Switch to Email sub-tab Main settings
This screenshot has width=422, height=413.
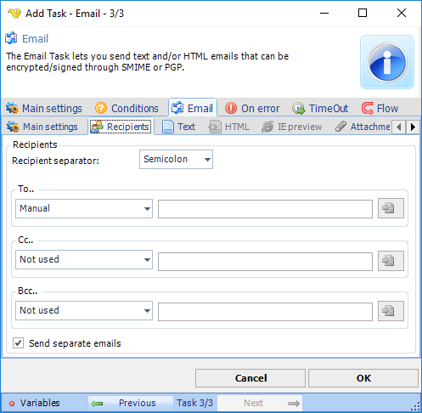click(42, 127)
